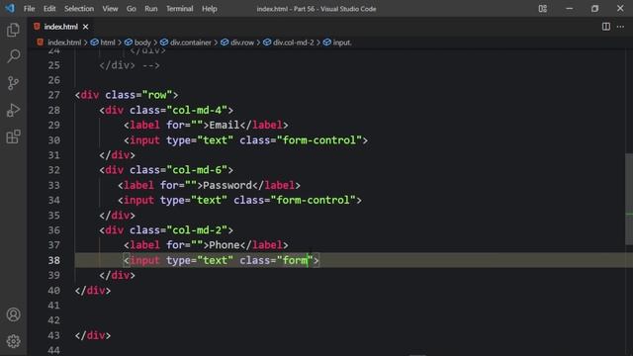Viewport: 633px width, 356px height.
Task: Click the Password label text
Action: click(x=227, y=185)
